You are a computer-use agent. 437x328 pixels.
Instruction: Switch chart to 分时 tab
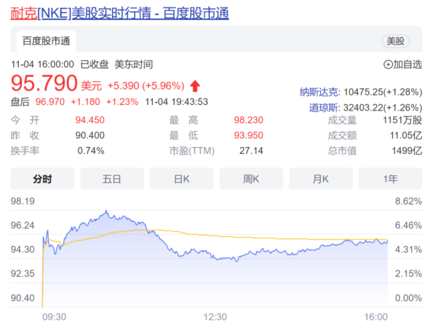click(x=42, y=179)
